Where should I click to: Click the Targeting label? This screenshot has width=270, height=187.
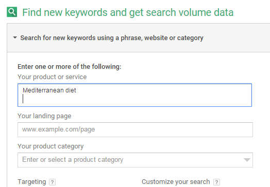click(32, 182)
